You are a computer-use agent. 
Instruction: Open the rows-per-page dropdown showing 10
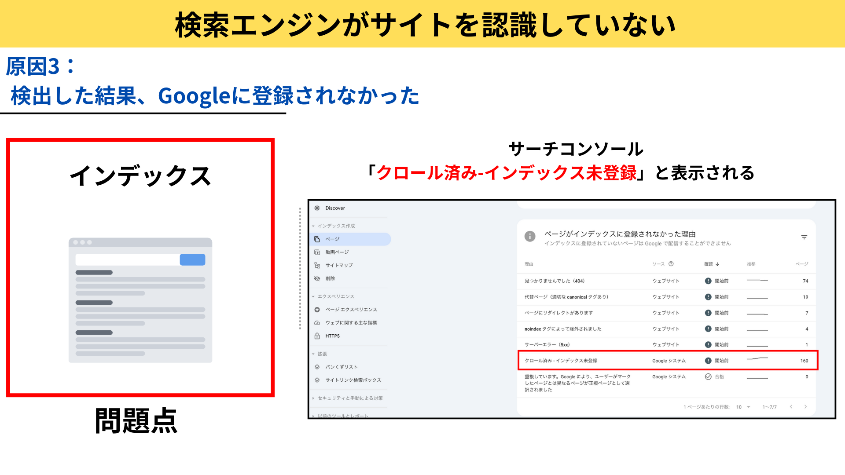743,407
